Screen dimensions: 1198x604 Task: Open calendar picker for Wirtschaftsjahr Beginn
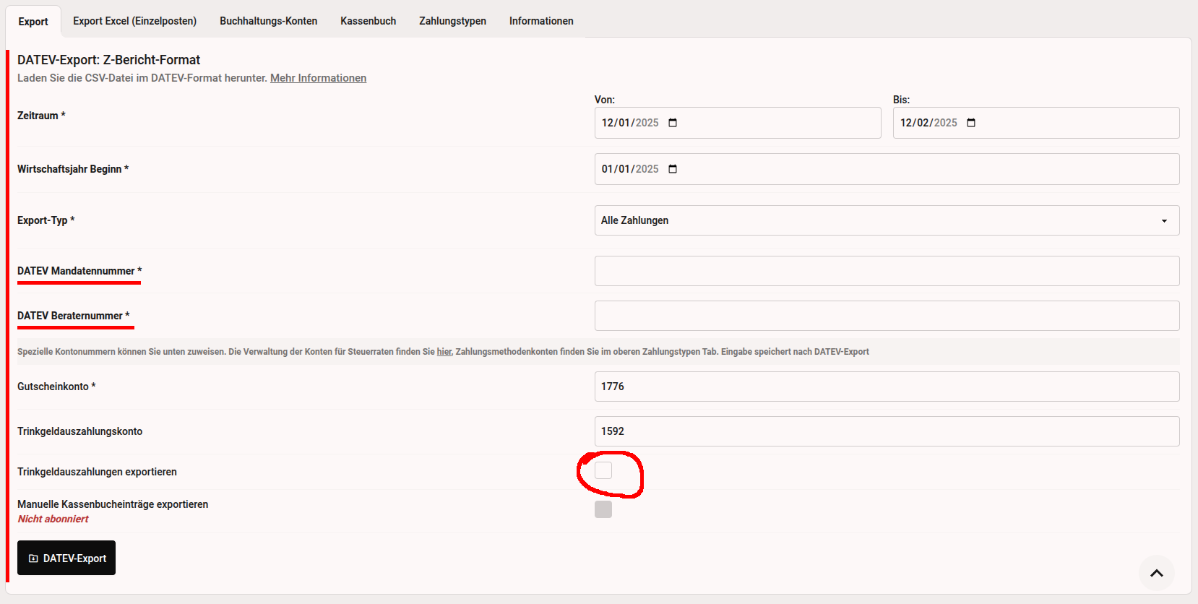673,169
